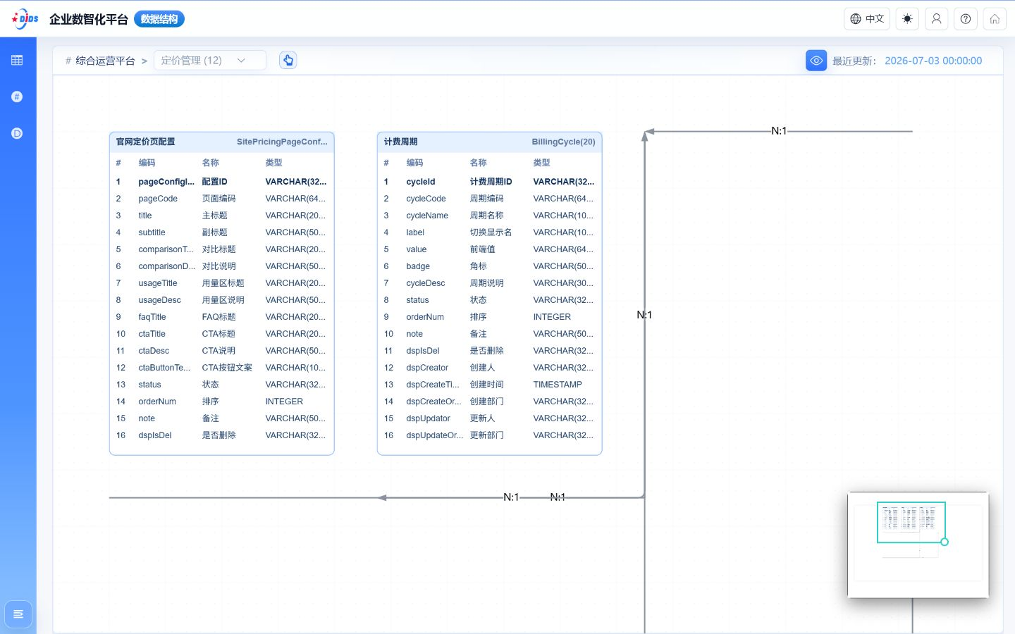
Task: Click the minimap viewport resize handle
Action: point(945,542)
